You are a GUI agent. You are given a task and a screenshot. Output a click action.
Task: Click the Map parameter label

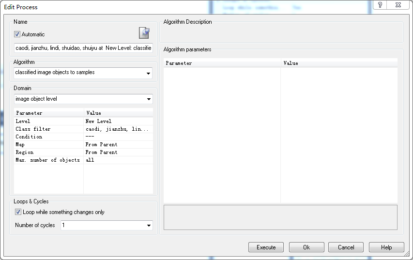coord(20,144)
